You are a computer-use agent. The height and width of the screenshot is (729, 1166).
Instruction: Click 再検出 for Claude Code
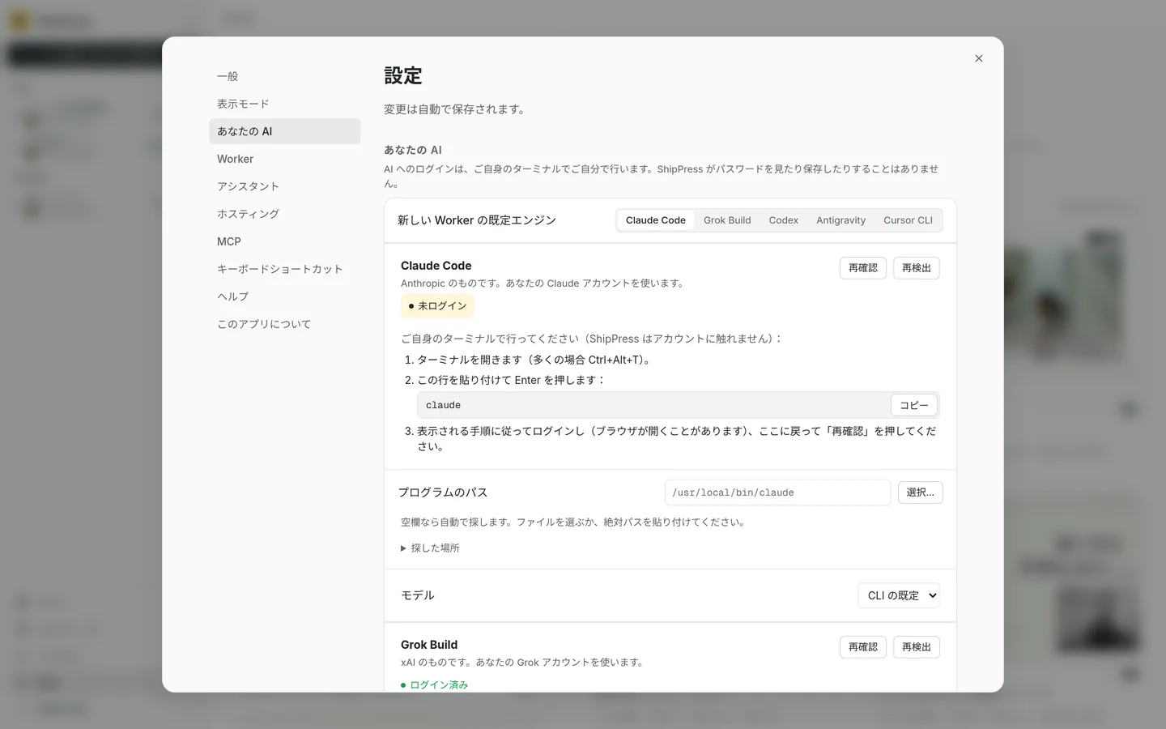(x=917, y=268)
